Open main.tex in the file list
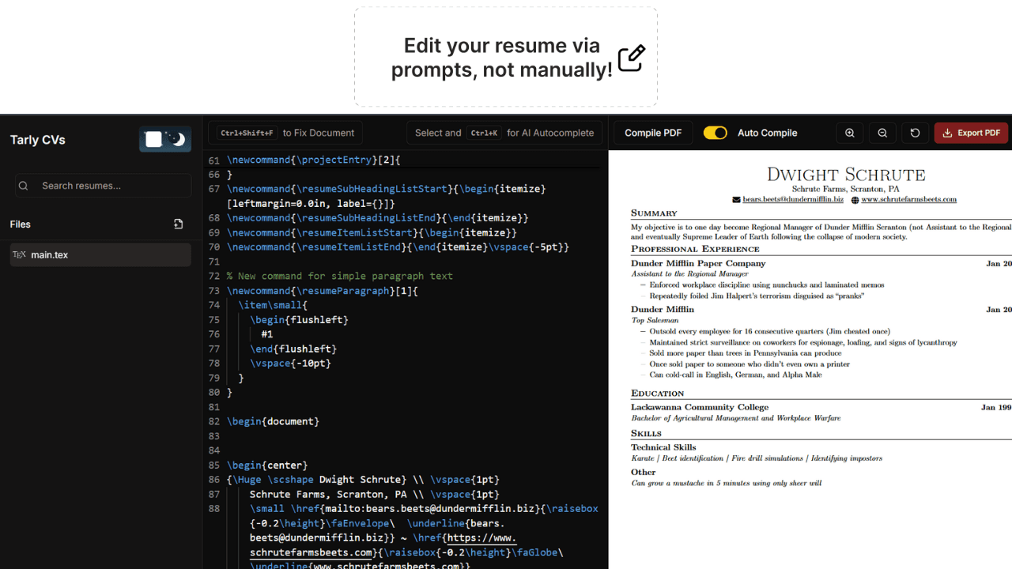Viewport: 1012px width, 569px height. (50, 254)
